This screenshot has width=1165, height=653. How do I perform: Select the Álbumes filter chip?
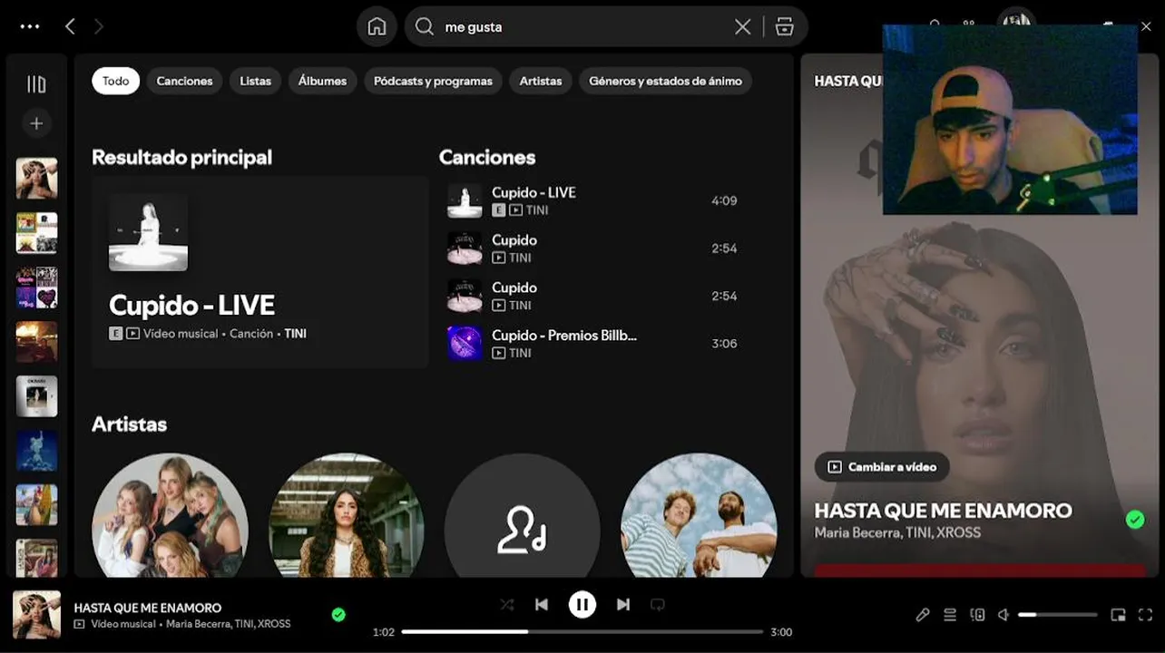pyautogui.click(x=322, y=81)
